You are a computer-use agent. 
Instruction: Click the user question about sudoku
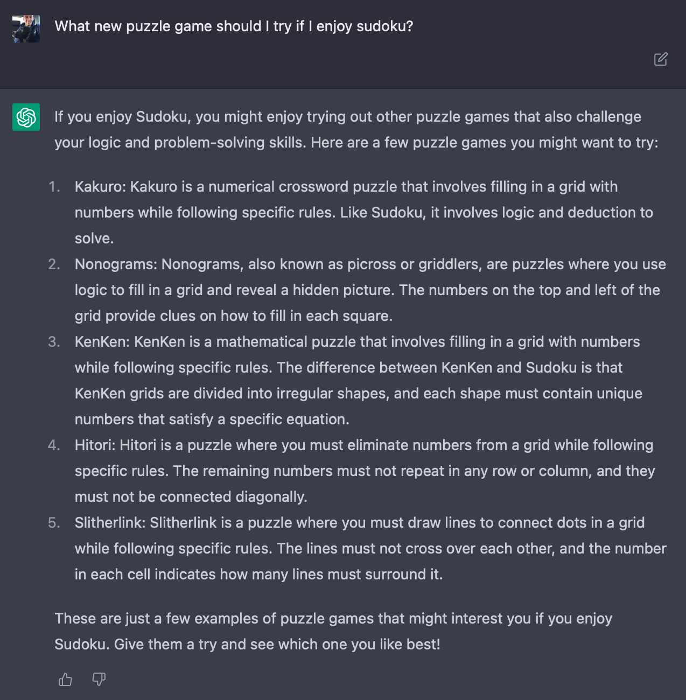click(x=234, y=26)
